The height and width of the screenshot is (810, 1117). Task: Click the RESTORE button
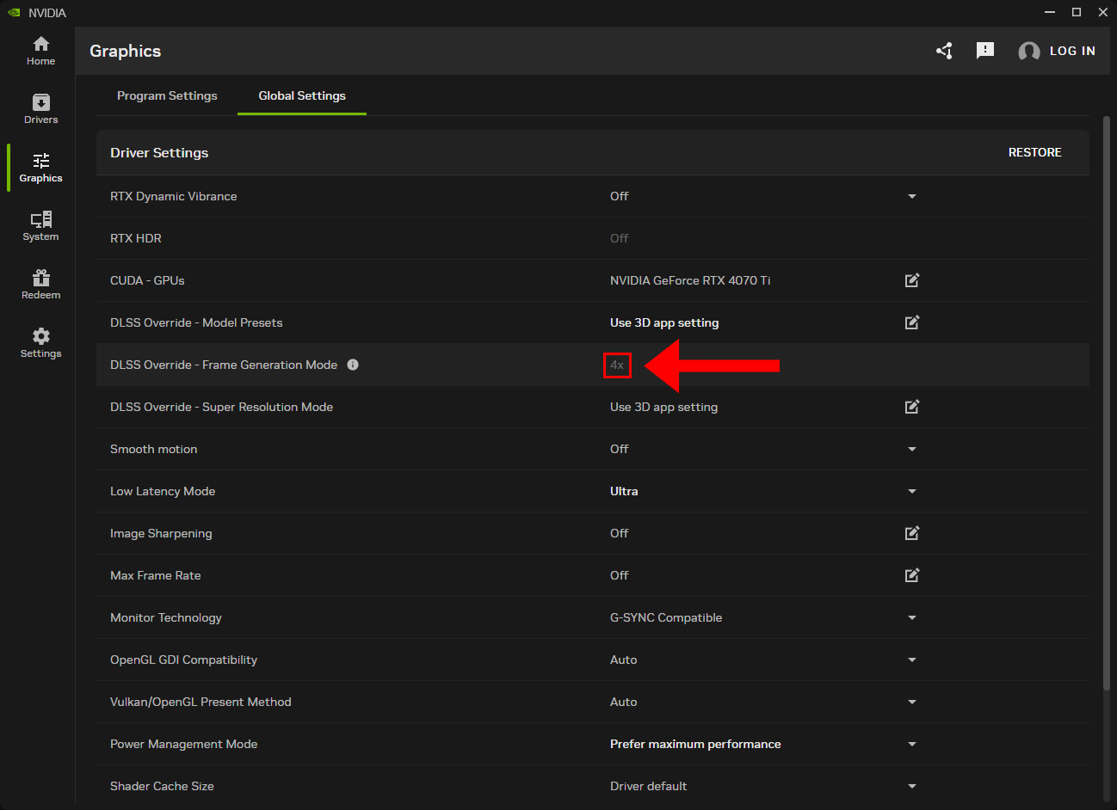1034,152
